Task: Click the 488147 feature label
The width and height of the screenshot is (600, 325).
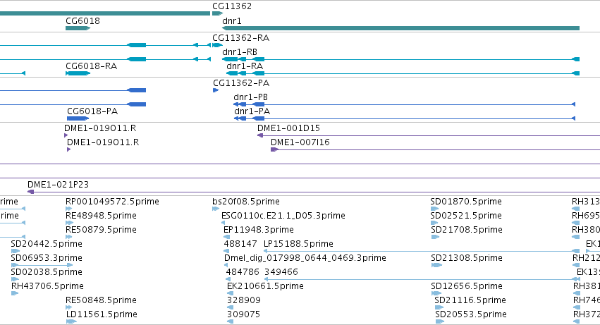Action: tap(240, 244)
